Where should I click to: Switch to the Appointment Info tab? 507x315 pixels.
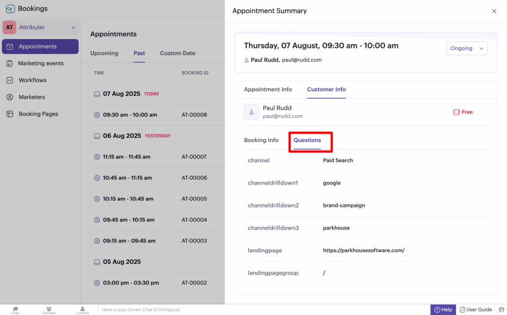(x=268, y=89)
